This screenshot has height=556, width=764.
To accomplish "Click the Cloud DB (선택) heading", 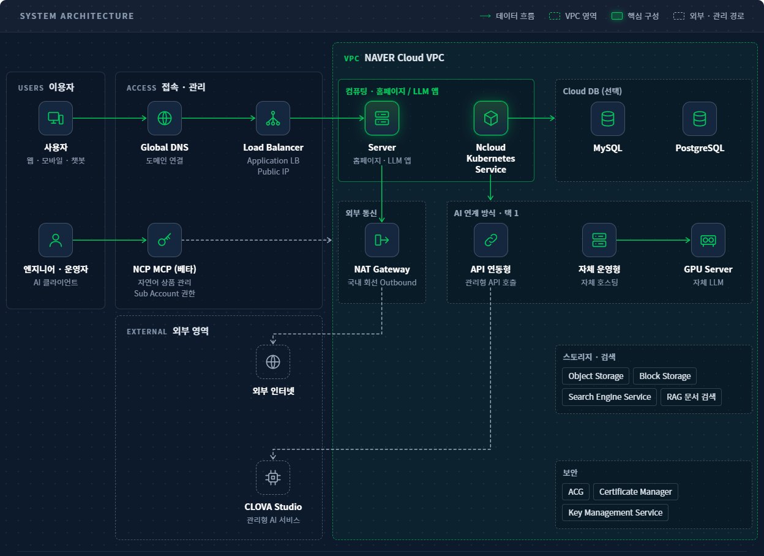I will [592, 91].
